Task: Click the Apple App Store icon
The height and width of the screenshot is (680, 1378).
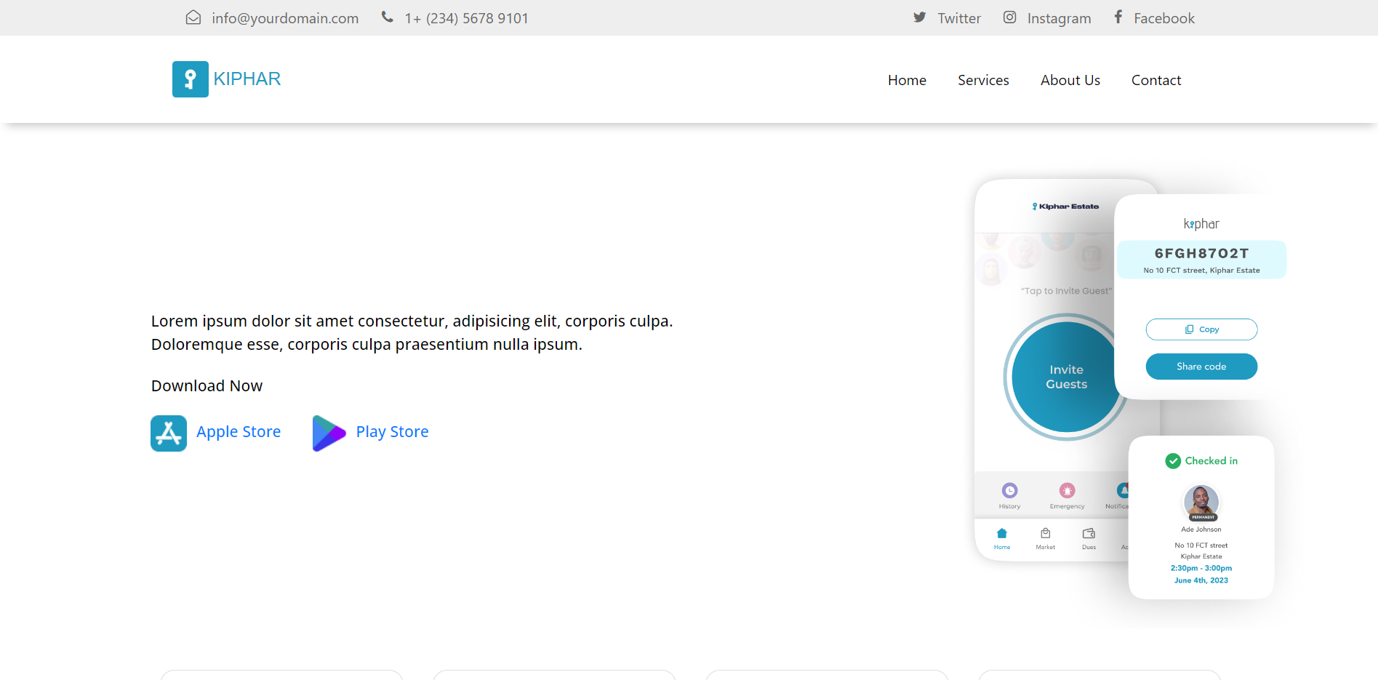Action: 169,433
